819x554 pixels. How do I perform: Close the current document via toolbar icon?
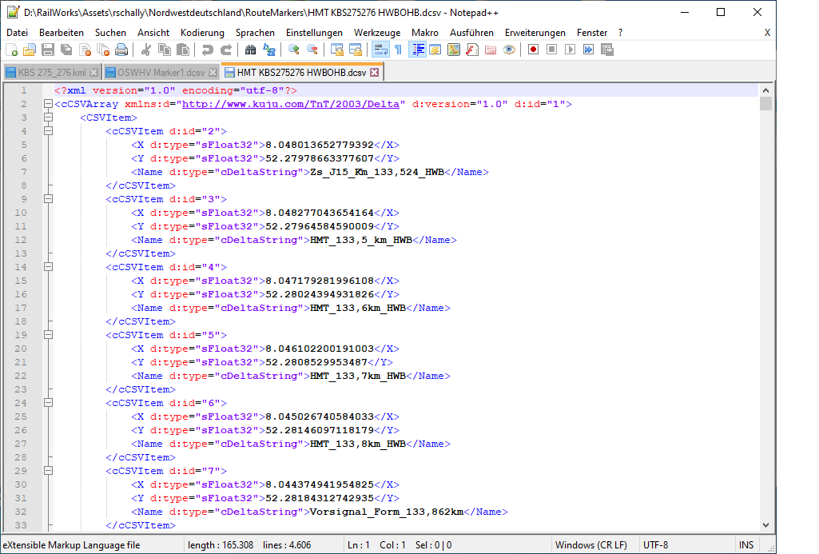pyautogui.click(x=85, y=50)
